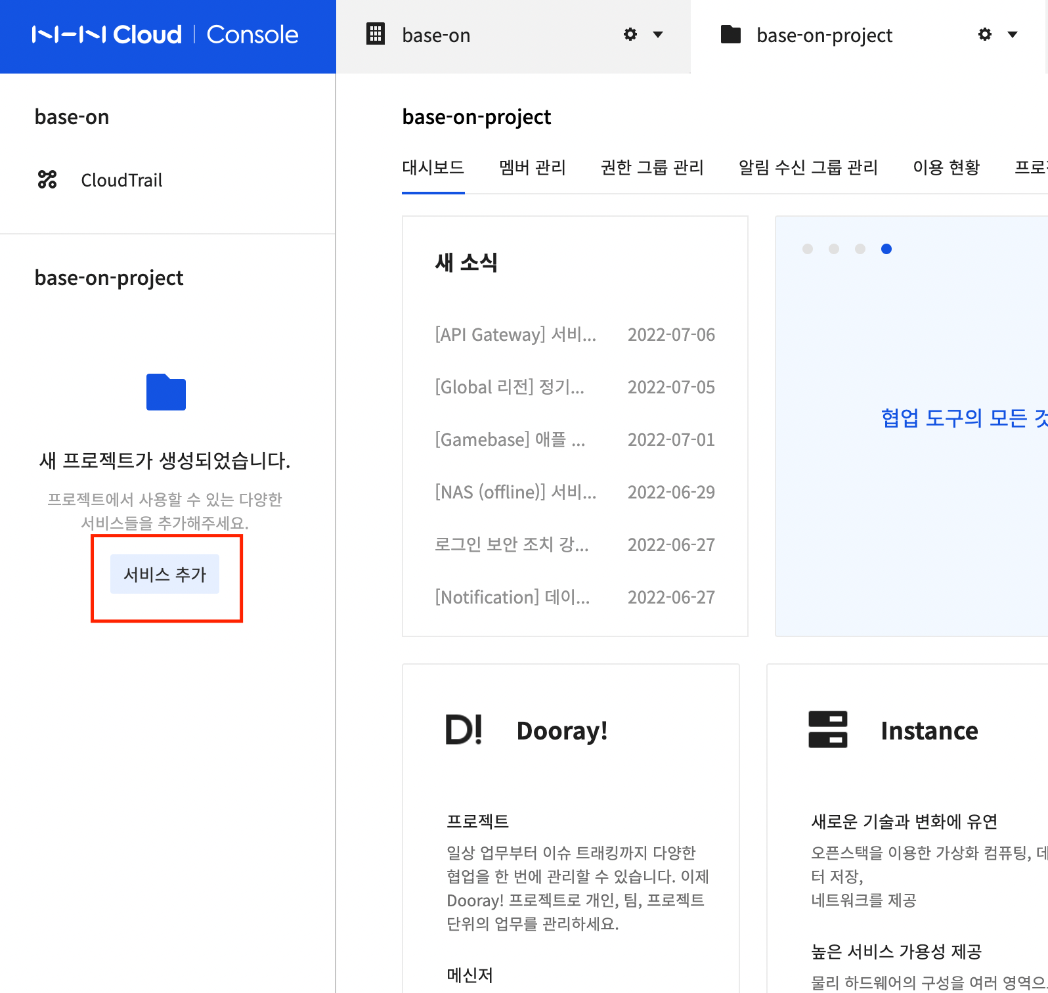Click the base-on sidebar heading
Screen dimensions: 1048x993
72,117
